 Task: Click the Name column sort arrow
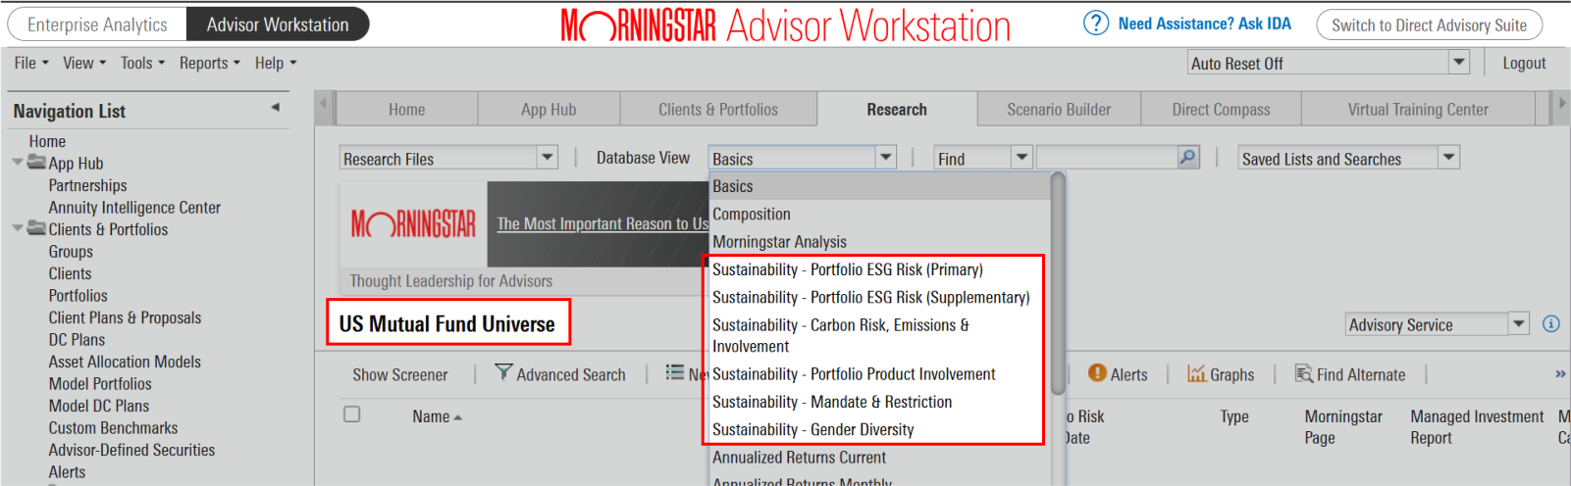point(458,417)
